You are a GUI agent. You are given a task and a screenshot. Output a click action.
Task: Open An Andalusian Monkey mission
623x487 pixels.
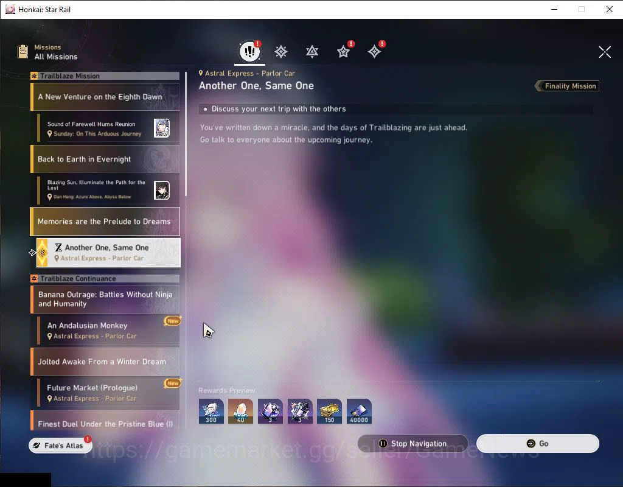pos(108,331)
